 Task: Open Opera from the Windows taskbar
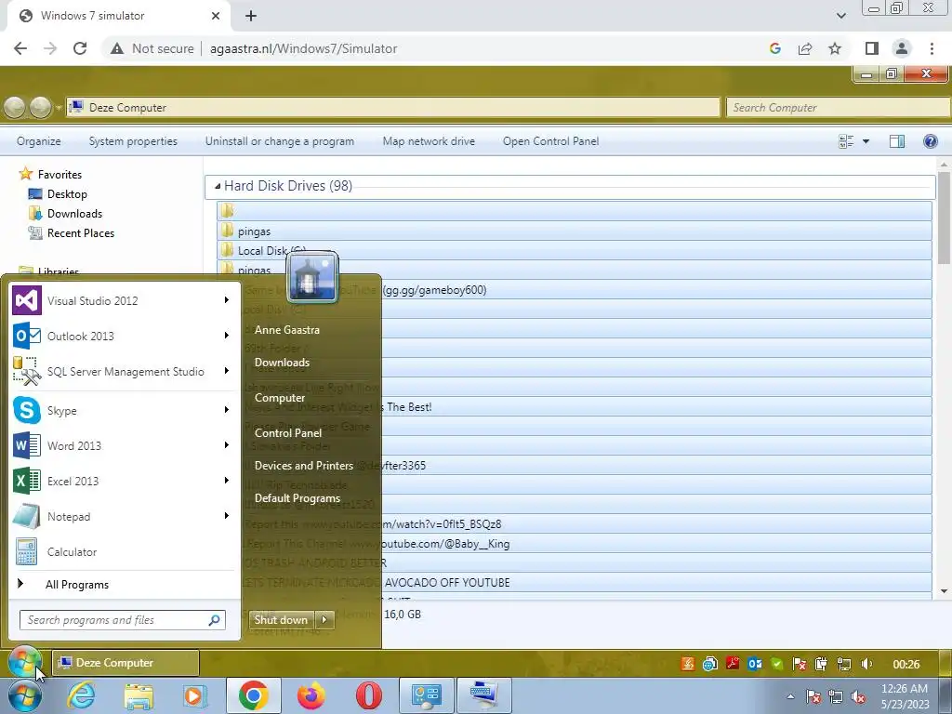click(x=368, y=695)
